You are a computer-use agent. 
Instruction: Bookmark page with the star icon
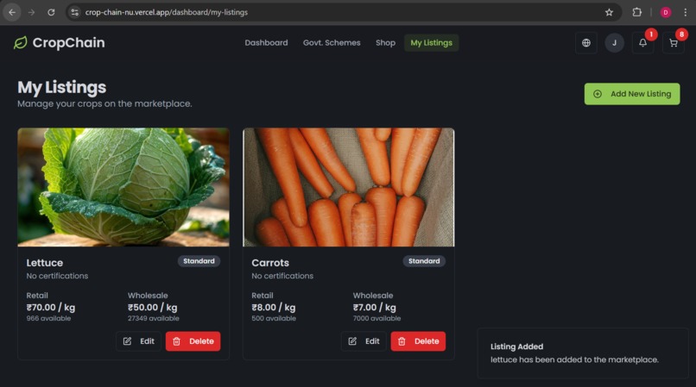pos(609,12)
